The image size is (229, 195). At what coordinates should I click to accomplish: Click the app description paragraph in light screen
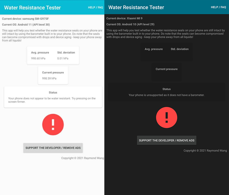tap(52, 35)
